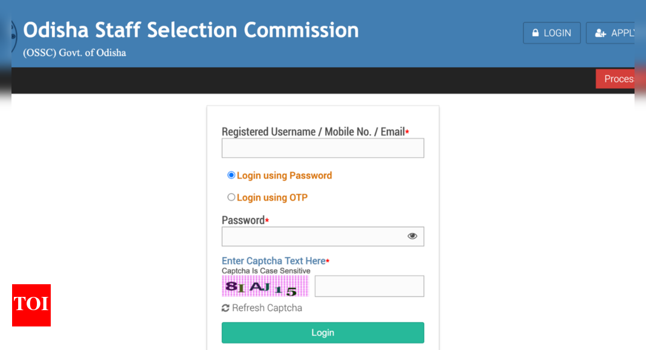
Task: Click the orange 'Login using Password' label text
Action: 284,176
